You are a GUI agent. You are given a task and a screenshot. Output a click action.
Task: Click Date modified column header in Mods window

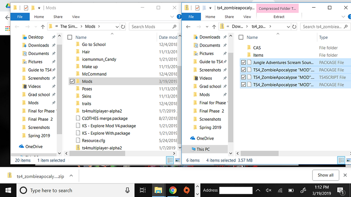pyautogui.click(x=168, y=37)
